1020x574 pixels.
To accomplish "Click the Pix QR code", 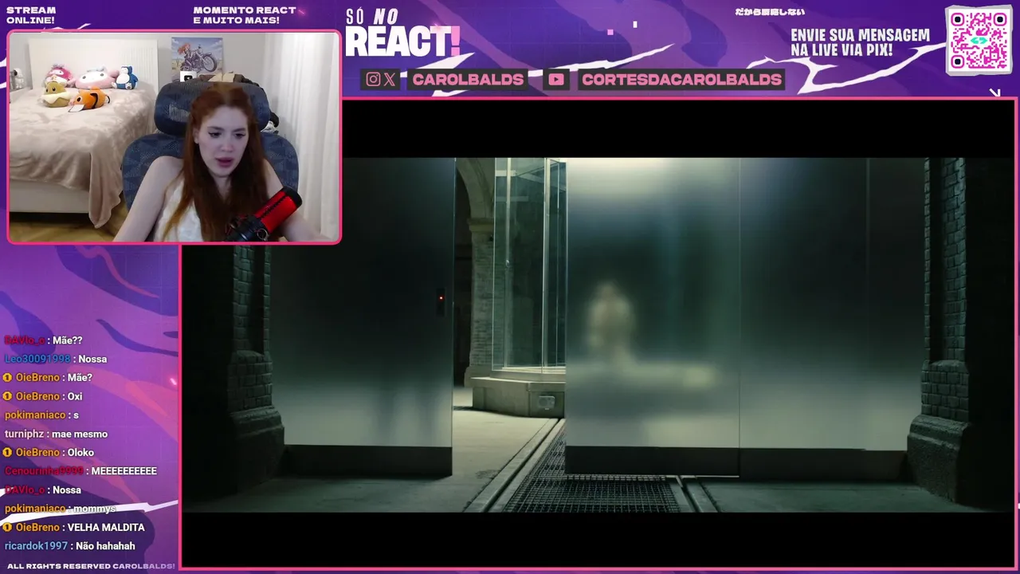I will (979, 40).
